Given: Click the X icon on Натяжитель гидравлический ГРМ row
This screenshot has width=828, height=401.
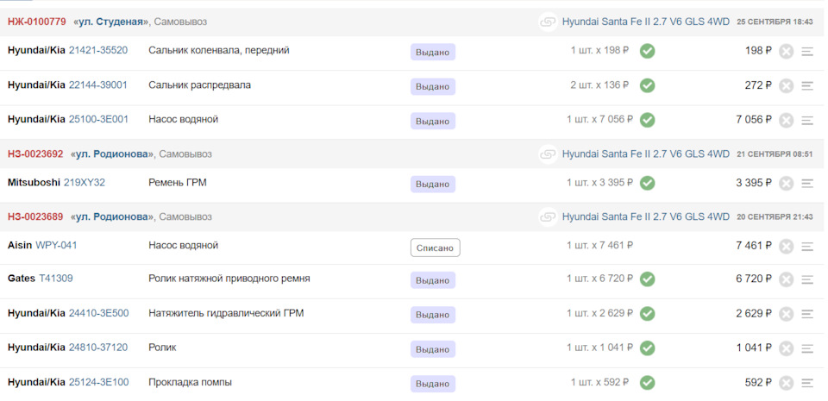Looking at the screenshot, I should pyautogui.click(x=786, y=314).
